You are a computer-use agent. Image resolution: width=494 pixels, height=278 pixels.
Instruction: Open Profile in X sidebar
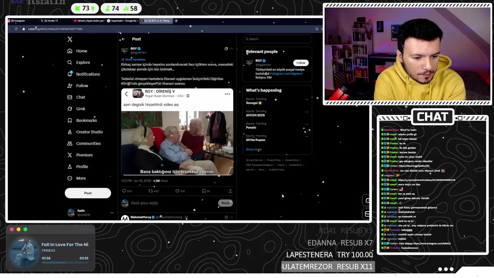78,167
